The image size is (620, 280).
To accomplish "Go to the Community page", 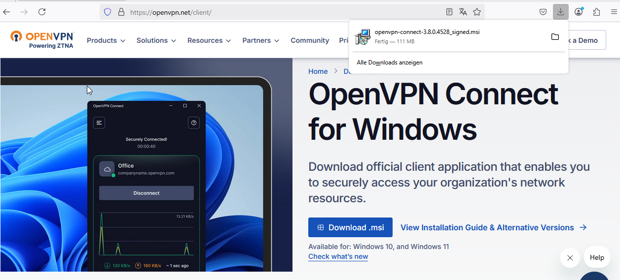I will pyautogui.click(x=310, y=40).
